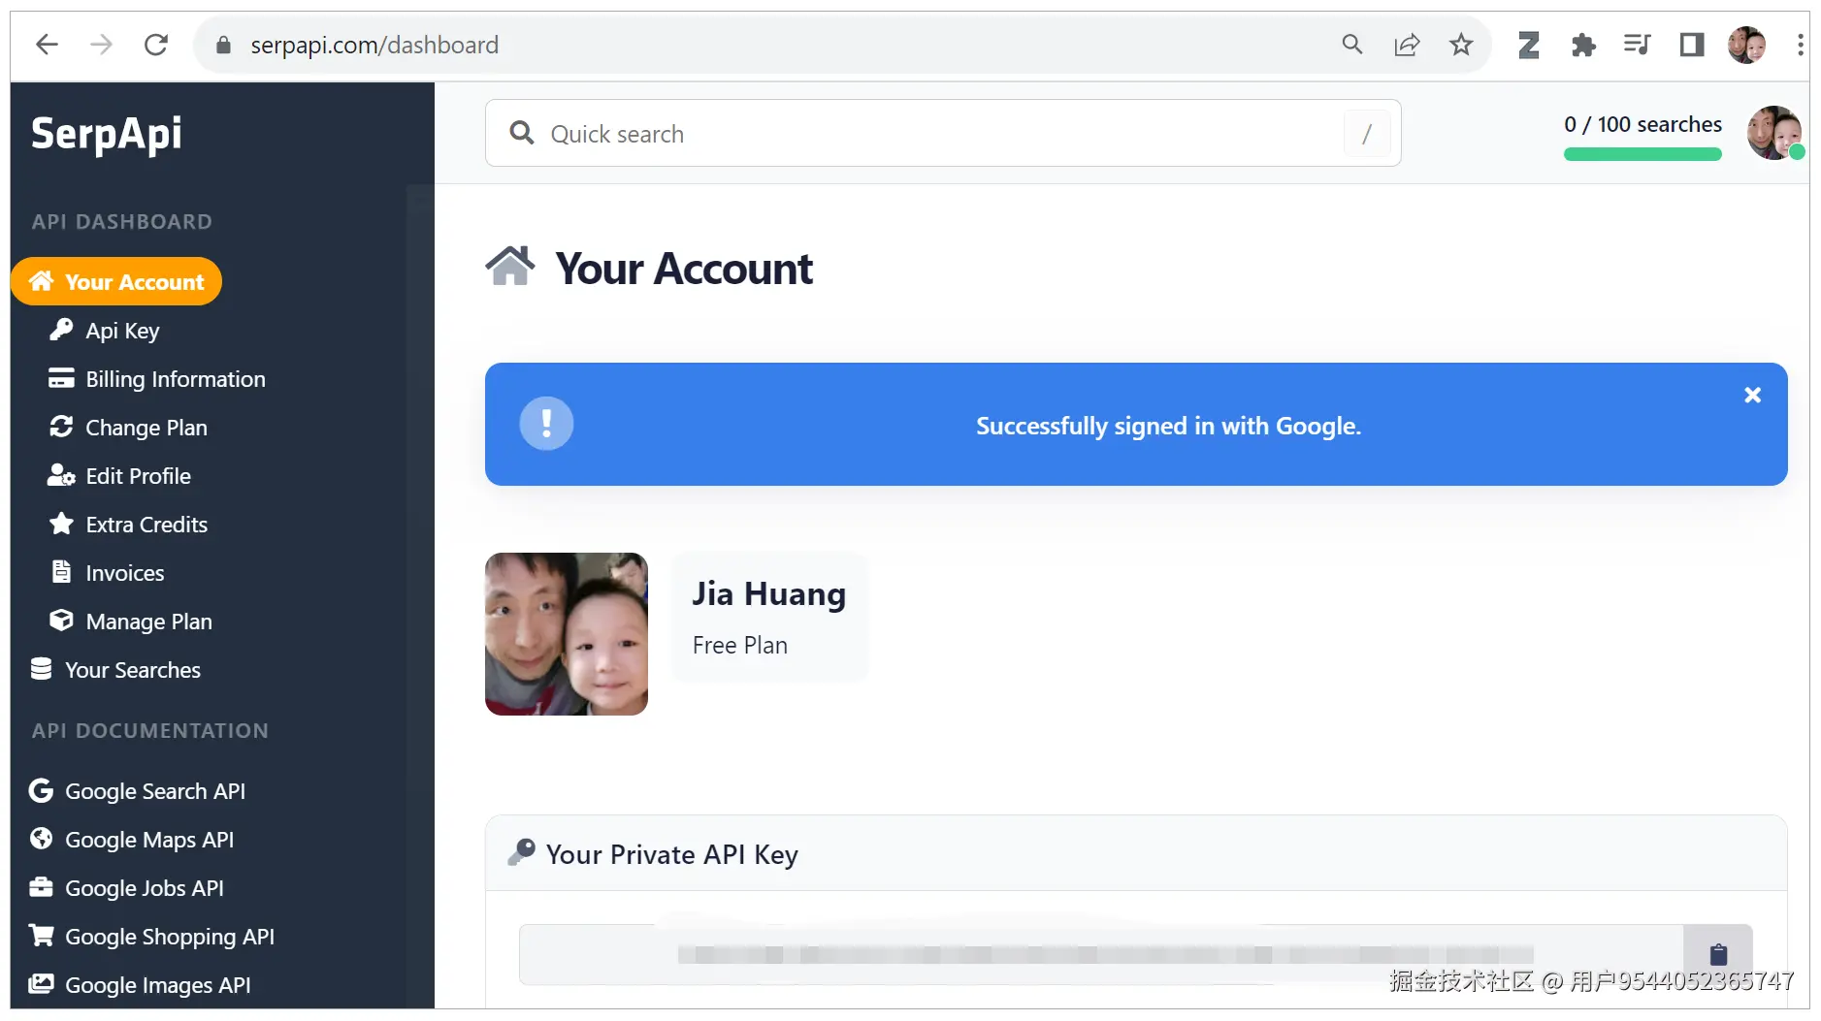Open Google Maps API documentation
This screenshot has width=1821, height=1021.
pos(148,840)
